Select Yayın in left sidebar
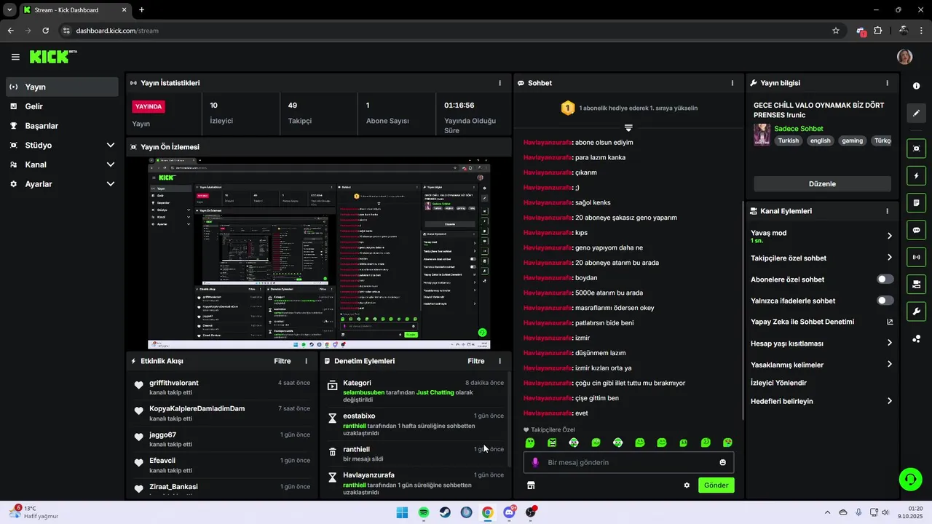Screen dimensions: 932x524 [62, 87]
